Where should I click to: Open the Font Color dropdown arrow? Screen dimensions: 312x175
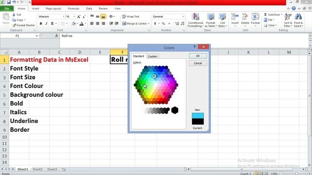pyautogui.click(x=85, y=23)
